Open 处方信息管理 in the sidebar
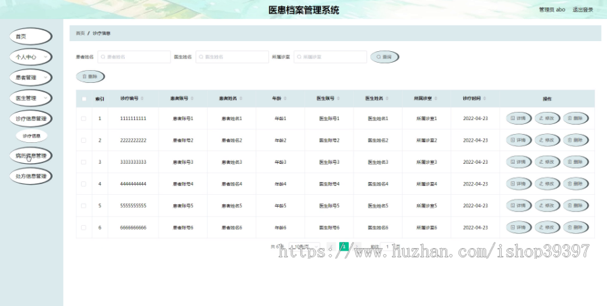This screenshot has width=607, height=306. click(x=30, y=176)
